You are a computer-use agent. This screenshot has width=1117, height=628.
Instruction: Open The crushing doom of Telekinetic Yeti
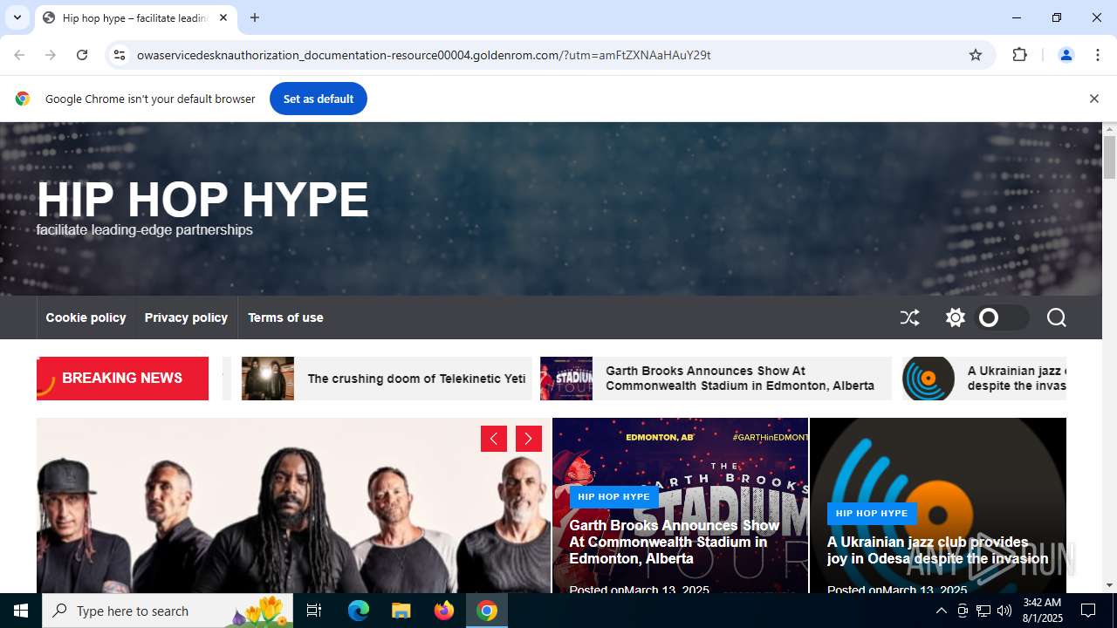(x=416, y=379)
